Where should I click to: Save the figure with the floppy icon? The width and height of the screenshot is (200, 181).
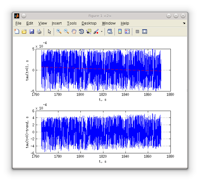point(32,31)
